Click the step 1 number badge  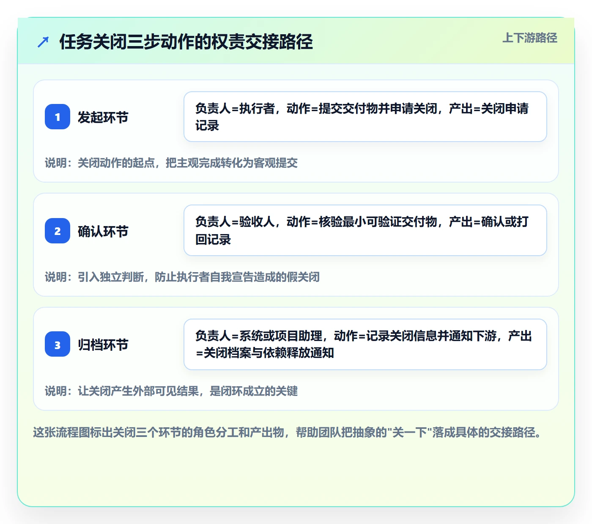point(58,117)
